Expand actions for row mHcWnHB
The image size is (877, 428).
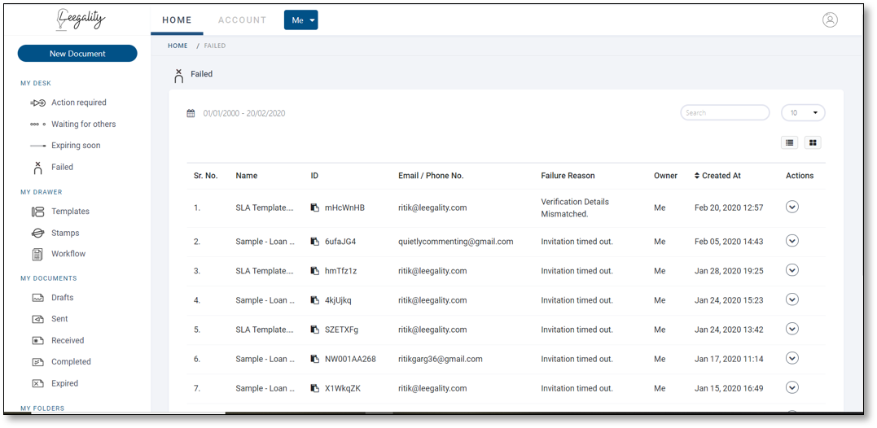(792, 207)
